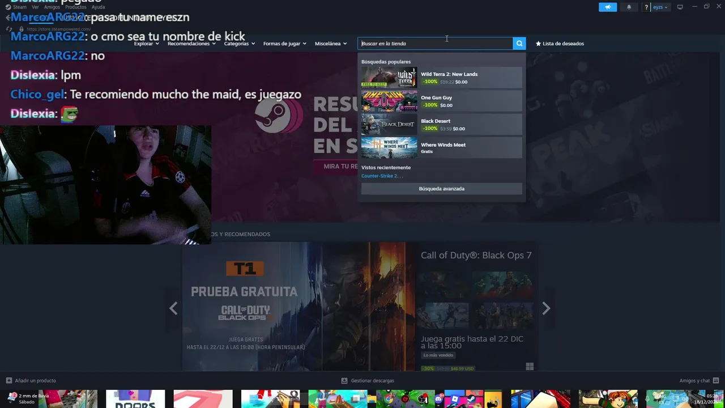The width and height of the screenshot is (725, 408).
Task: Click the Lista de deseados star link
Action: click(x=560, y=44)
